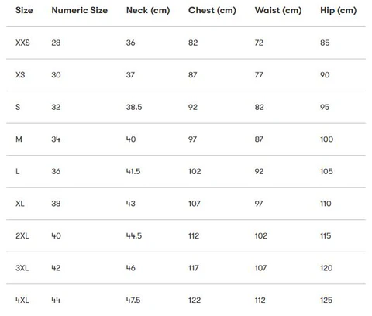Viewport: 372px width, 316px height.
Task: Click waist value 107 in 3XL row
Action: (x=260, y=268)
